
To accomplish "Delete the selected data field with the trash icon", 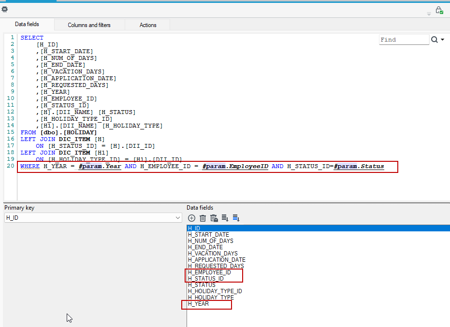I will point(203,218).
